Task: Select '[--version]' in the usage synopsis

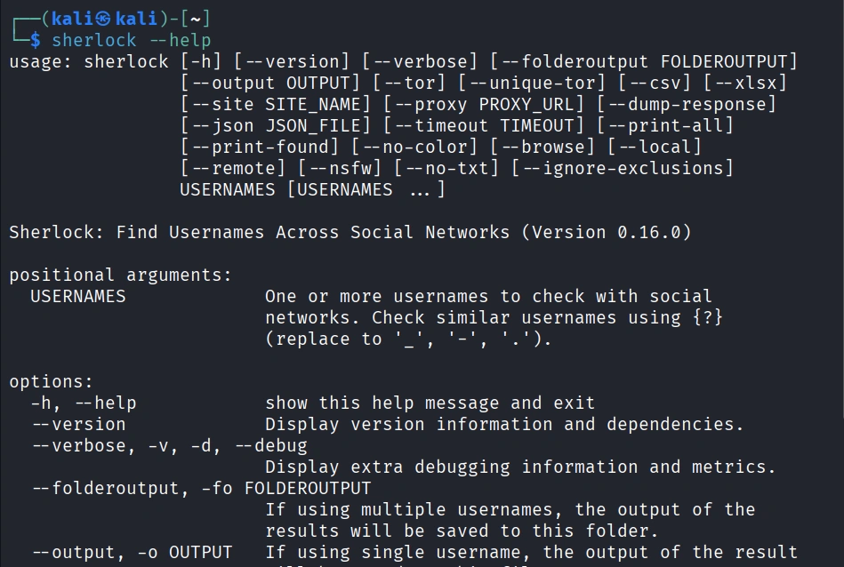Action: coord(292,62)
